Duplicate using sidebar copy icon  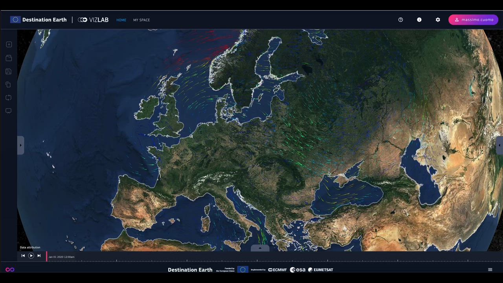pos(8,85)
